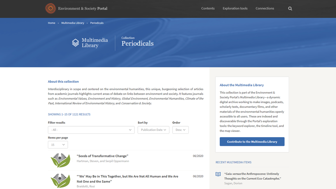Open the Items per page dropdown
The height and width of the screenshot is (189, 336).
[x=58, y=145]
